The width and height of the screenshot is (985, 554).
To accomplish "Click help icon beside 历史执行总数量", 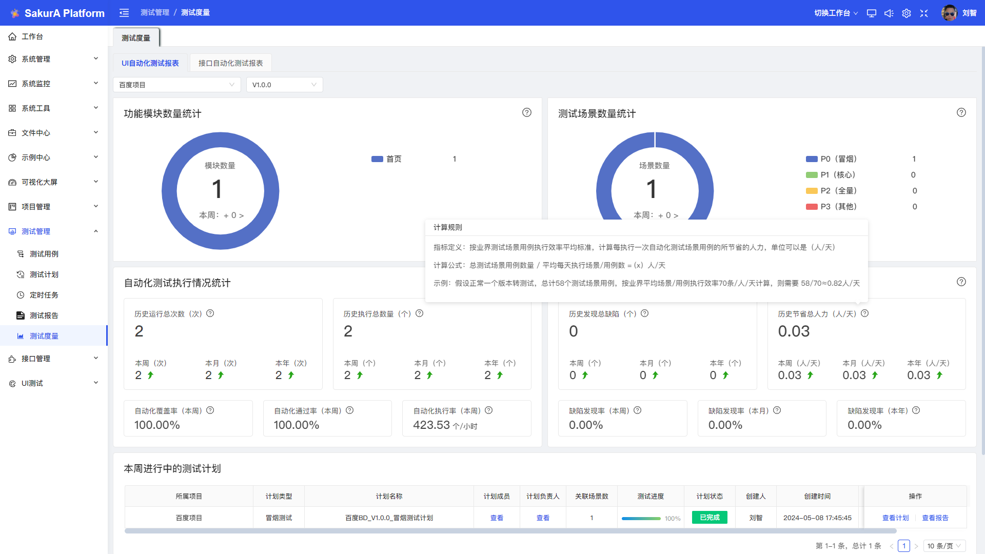I will 419,313.
